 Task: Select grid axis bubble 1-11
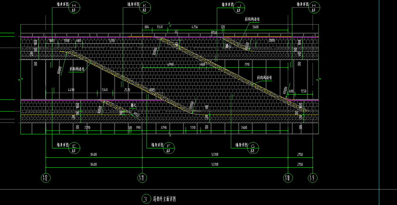(x=142, y=178)
